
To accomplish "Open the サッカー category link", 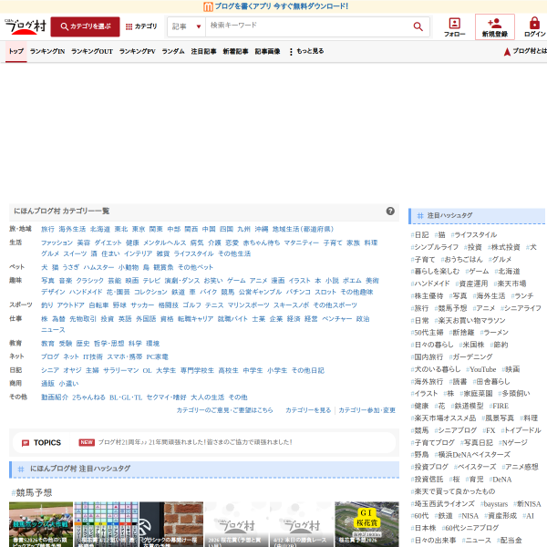I will coord(142,305).
